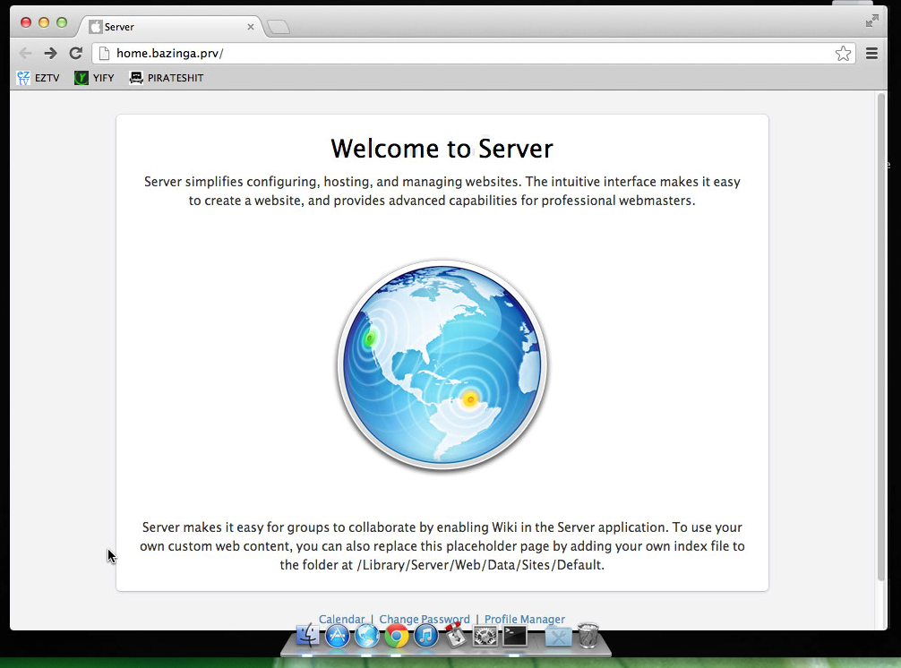This screenshot has height=668, width=901.
Task: Open the Trash in the Dock
Action: coord(588,635)
